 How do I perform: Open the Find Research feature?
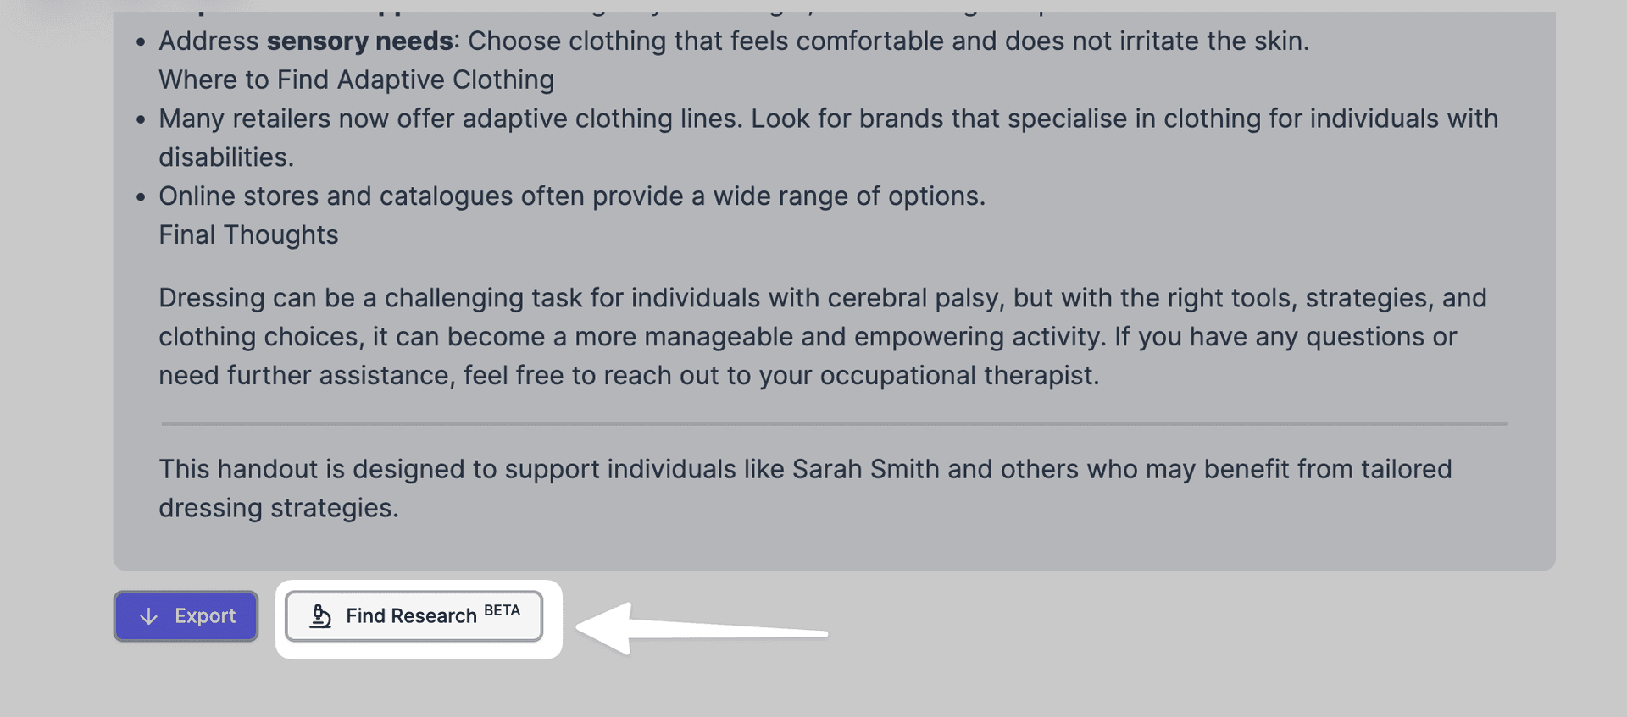(x=414, y=616)
